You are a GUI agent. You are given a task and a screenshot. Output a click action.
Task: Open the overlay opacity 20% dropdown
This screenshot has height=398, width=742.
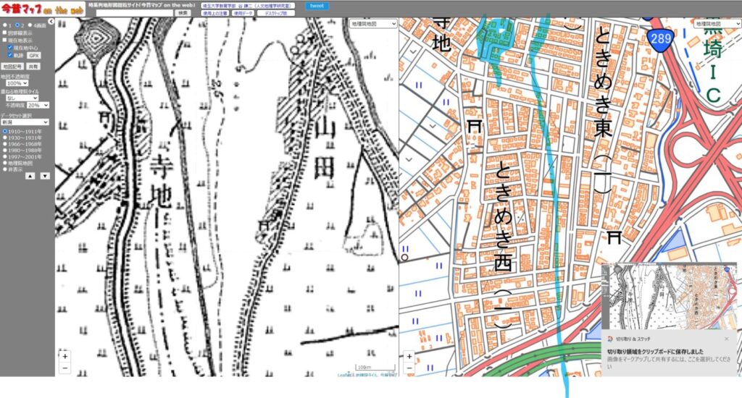click(x=38, y=106)
